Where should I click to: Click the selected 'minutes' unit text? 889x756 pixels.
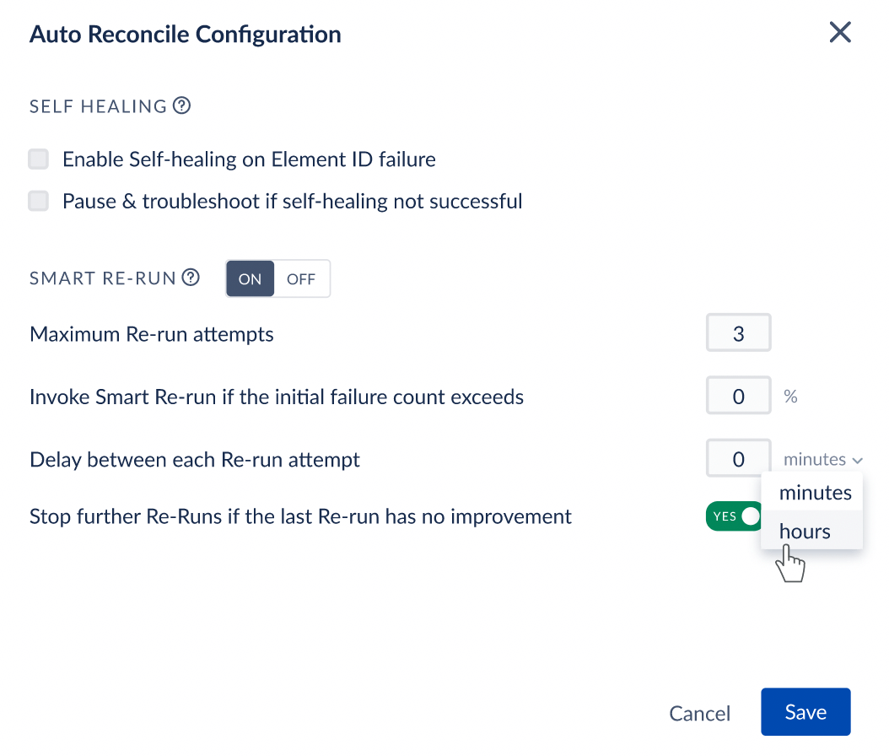tap(814, 460)
